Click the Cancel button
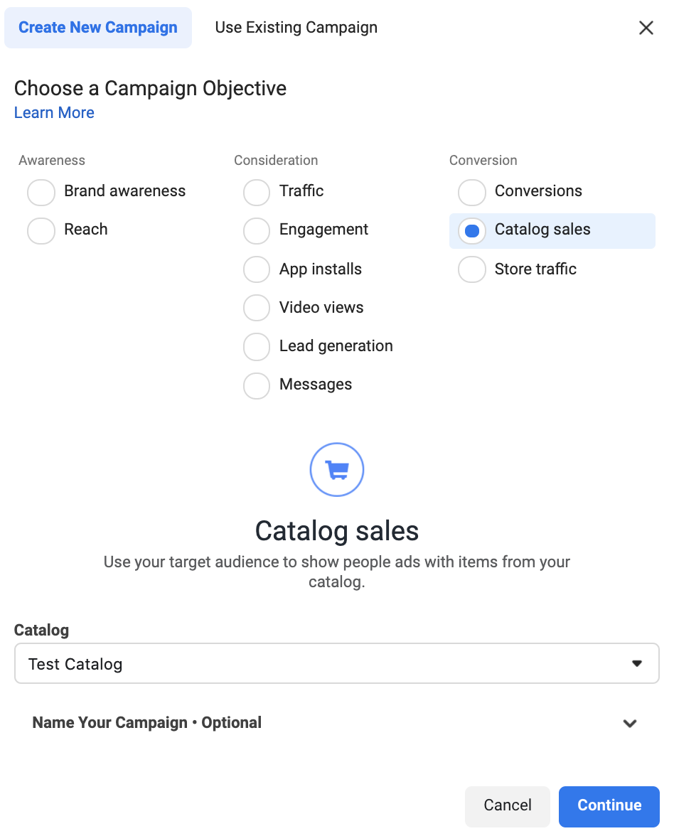Viewport: 674px width, 836px height. tap(507, 805)
